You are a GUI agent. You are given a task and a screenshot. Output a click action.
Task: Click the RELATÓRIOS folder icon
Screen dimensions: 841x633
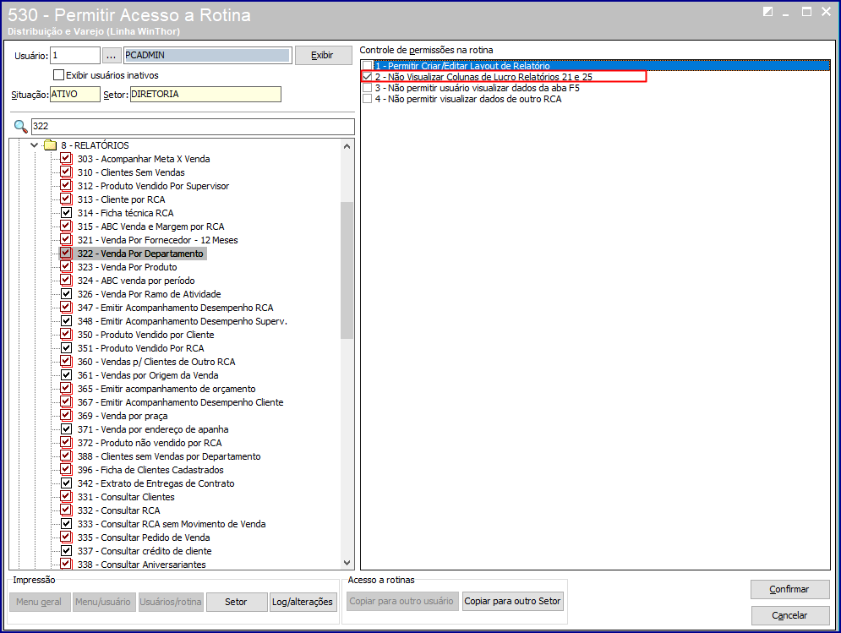(50, 145)
